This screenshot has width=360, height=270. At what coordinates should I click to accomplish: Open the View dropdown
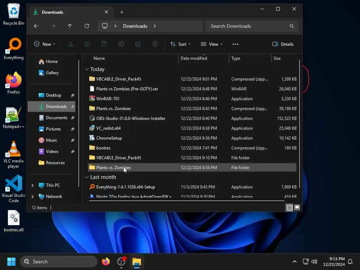tap(211, 44)
